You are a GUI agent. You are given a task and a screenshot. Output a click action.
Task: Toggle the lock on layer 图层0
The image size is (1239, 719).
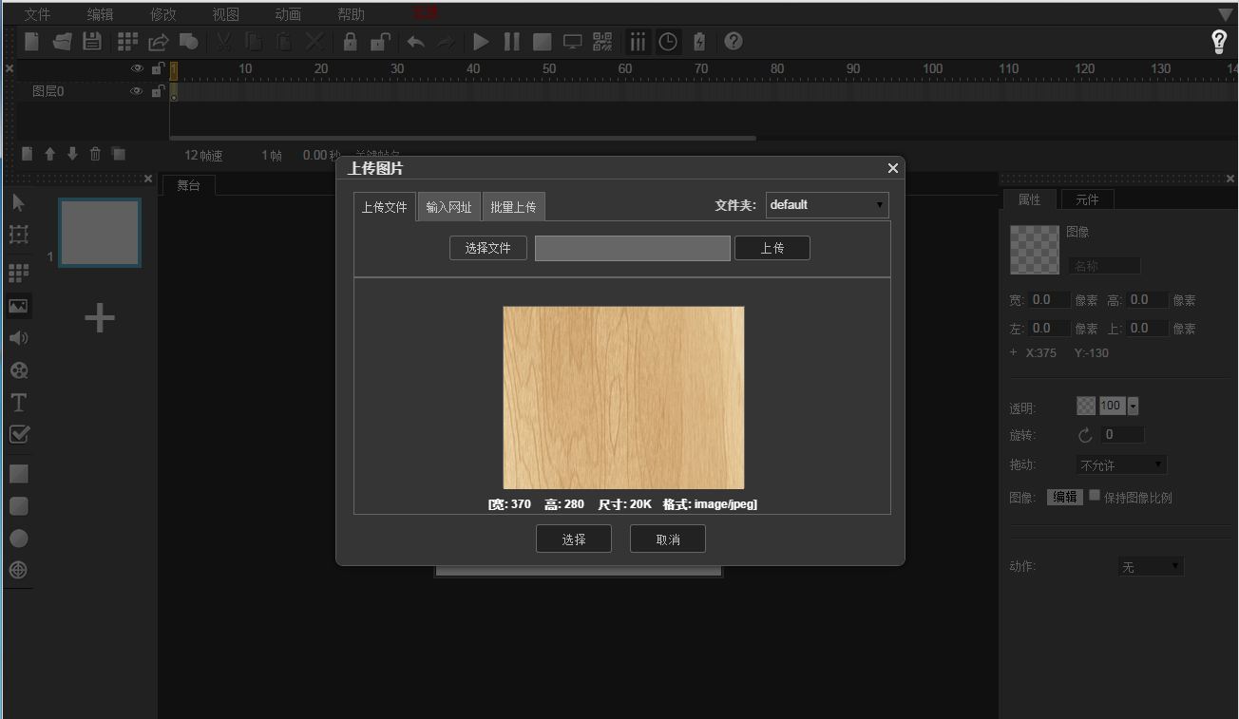coord(158,91)
